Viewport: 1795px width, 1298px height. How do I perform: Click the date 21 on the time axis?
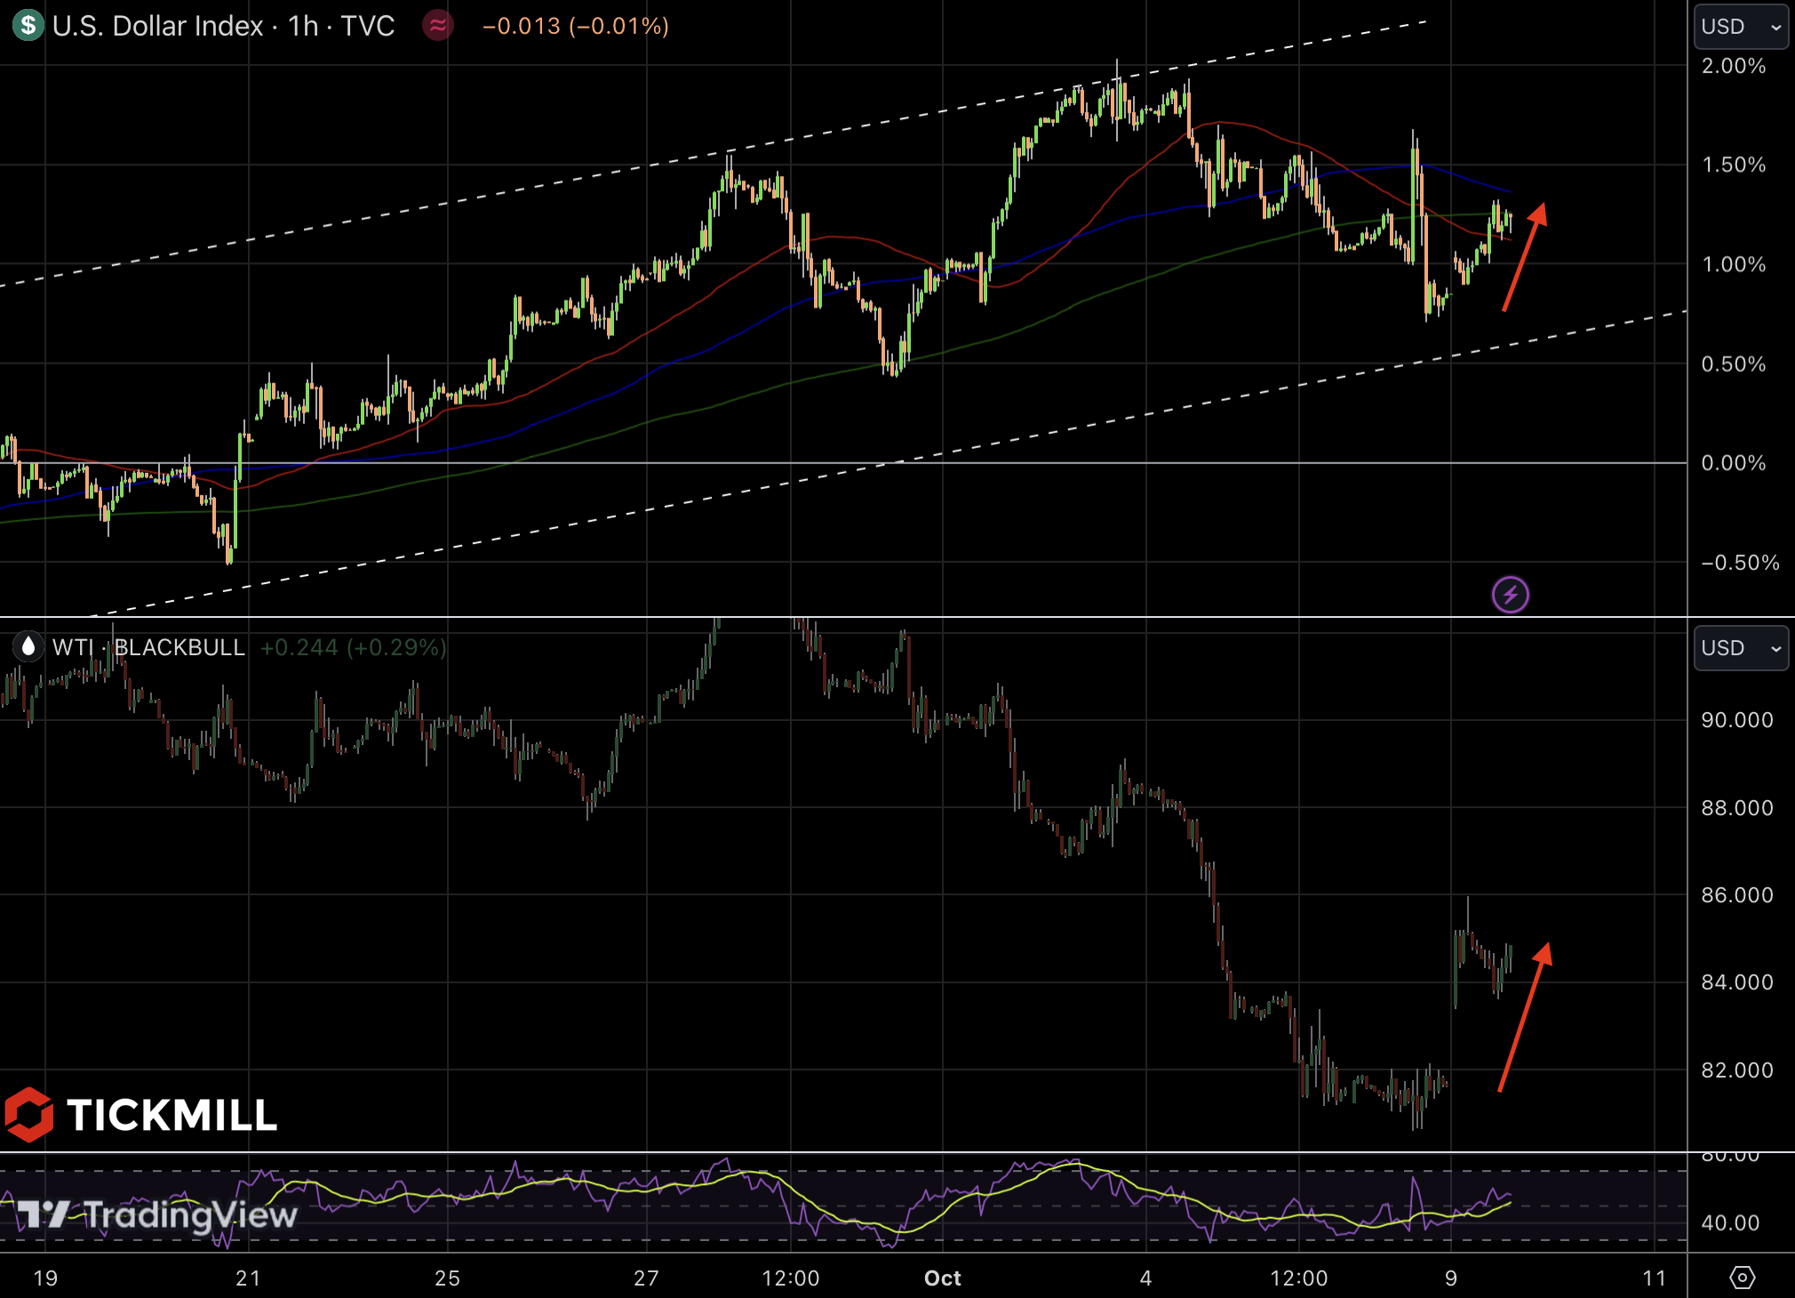[x=248, y=1278]
